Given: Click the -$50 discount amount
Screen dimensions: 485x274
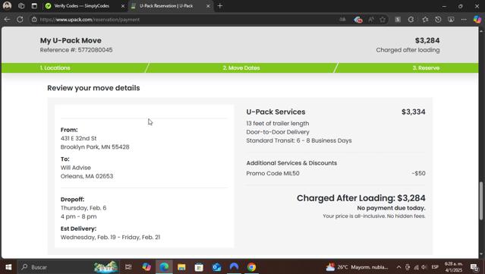Looking at the screenshot, I should [418, 173].
